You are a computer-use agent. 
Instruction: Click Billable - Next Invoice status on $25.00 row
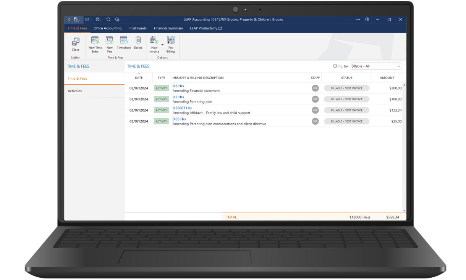click(x=346, y=121)
